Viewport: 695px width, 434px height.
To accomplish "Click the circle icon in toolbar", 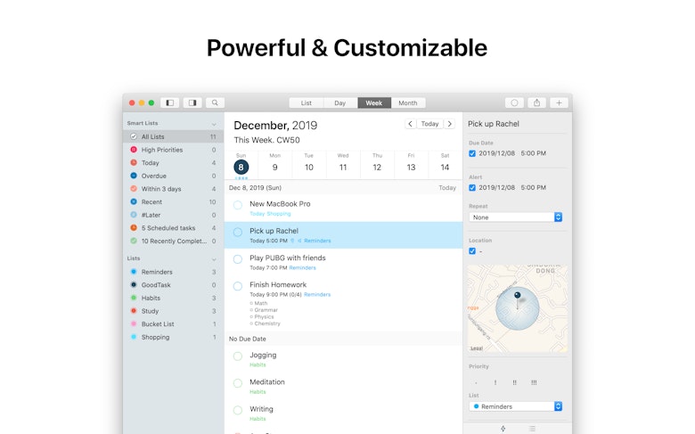I will [514, 102].
